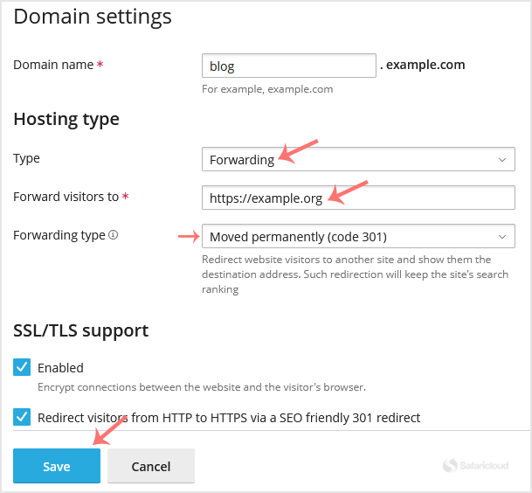Disable the SSL/TLS Enabled checkbox
532x493 pixels.
[x=23, y=367]
